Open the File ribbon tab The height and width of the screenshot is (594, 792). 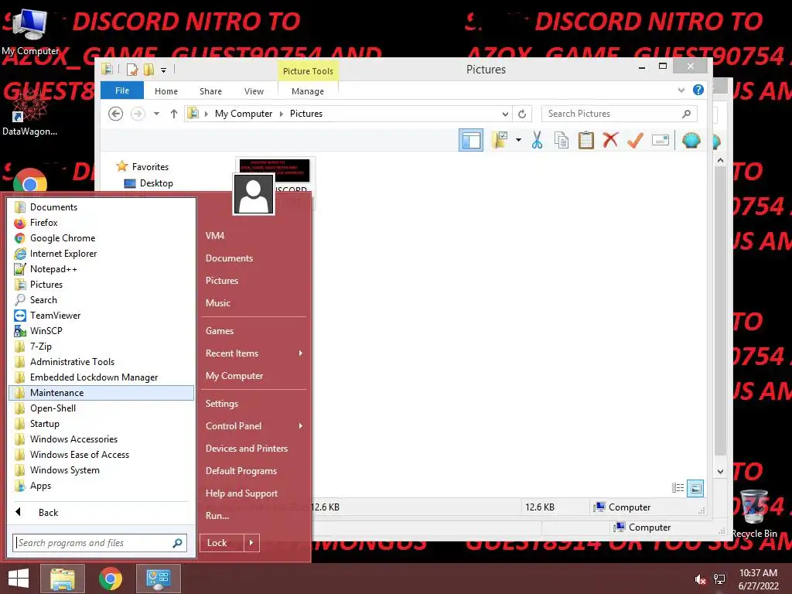[x=121, y=90]
